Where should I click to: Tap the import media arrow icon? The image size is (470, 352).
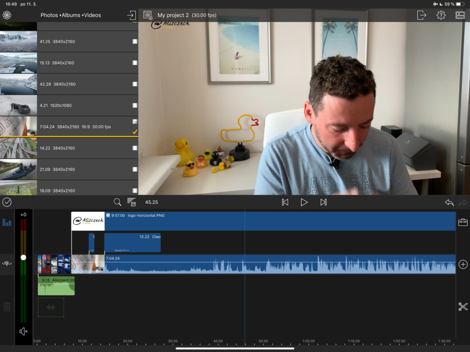point(131,15)
